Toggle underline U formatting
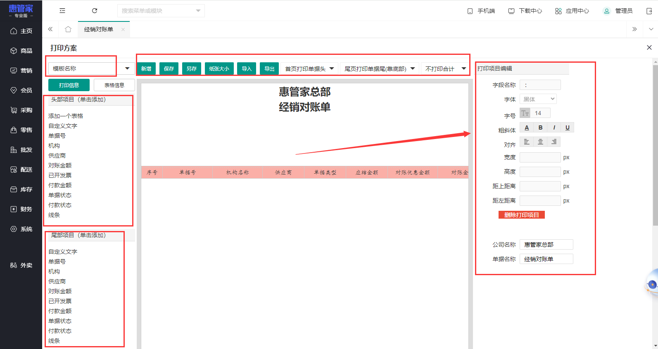This screenshot has width=658, height=349. click(568, 127)
